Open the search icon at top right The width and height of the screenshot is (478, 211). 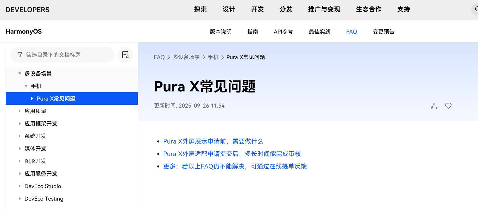(476, 9)
